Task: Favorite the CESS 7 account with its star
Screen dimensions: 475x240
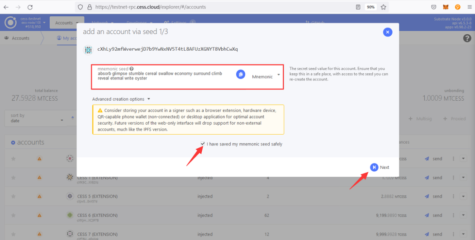Action: [13, 234]
